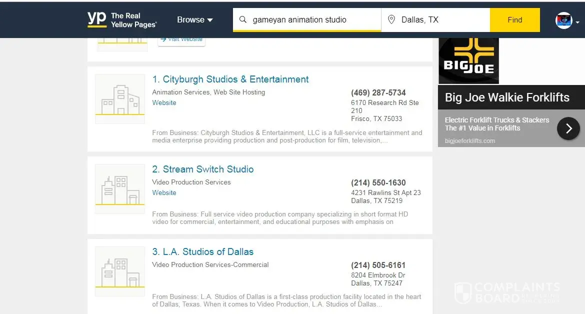Open Big Joe Walkie Forklifts ad headline
585x314 pixels.
pyautogui.click(x=507, y=97)
